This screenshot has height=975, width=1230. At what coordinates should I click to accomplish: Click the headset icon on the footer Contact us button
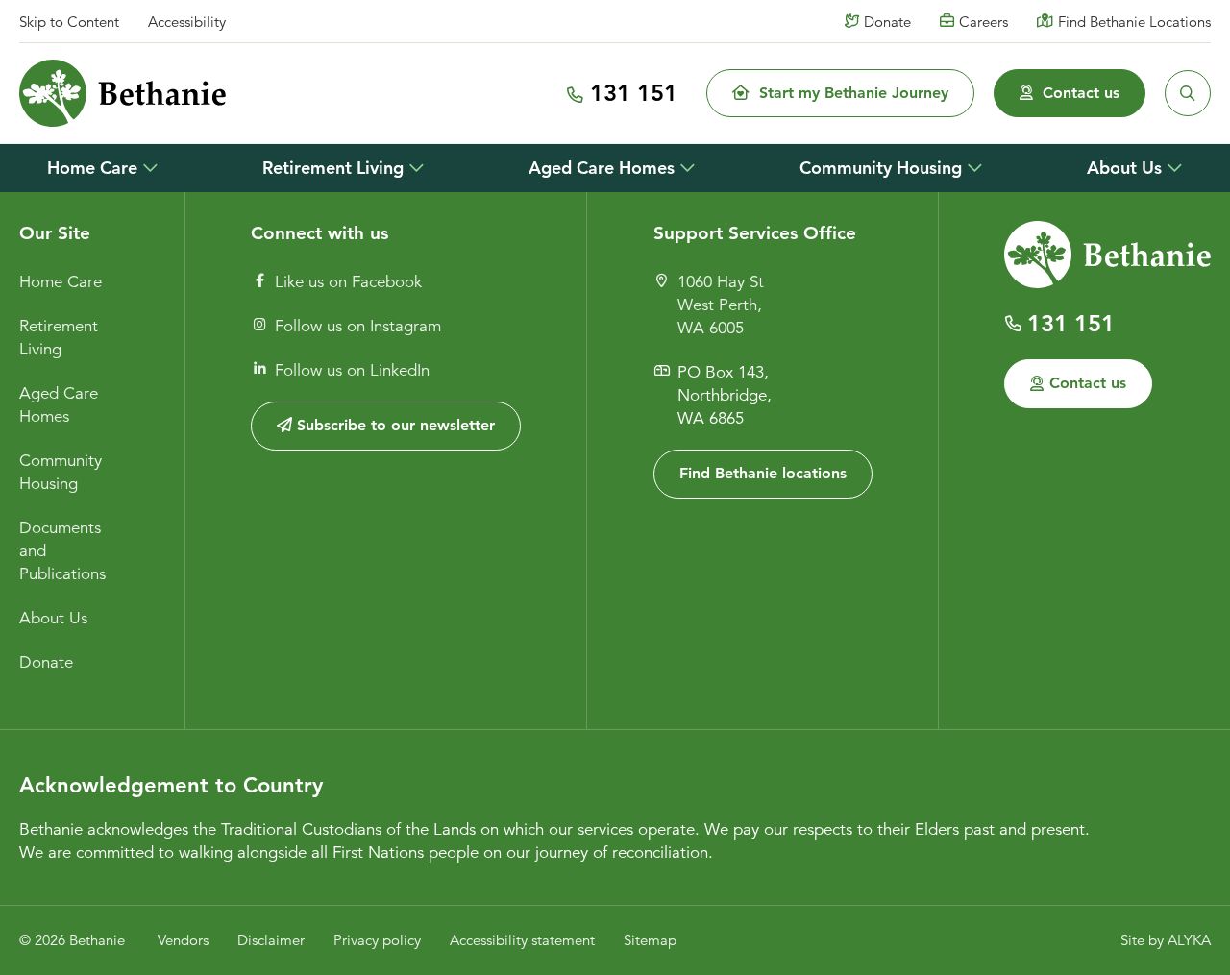click(x=1037, y=383)
